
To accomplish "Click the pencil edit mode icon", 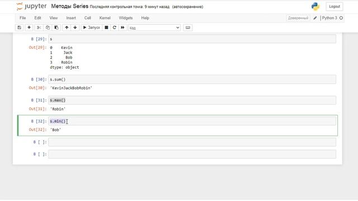I will point(315,18).
